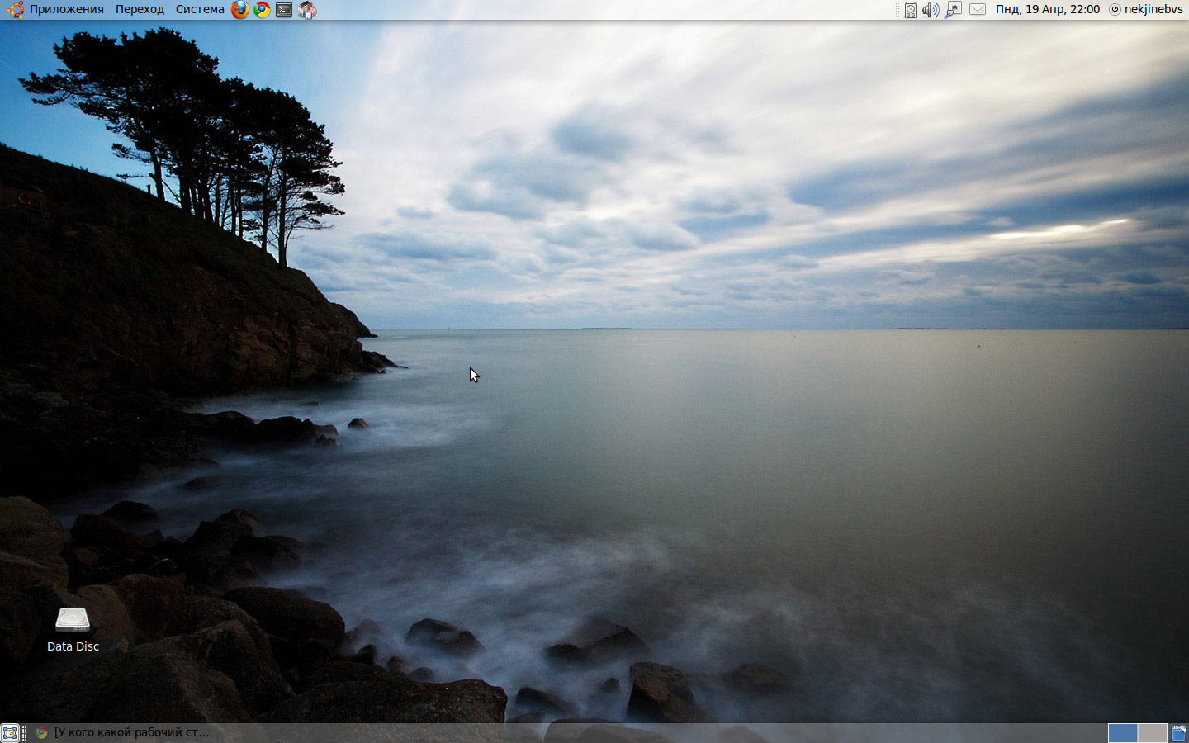
Task: Open the Приложения menu
Action: pos(66,10)
